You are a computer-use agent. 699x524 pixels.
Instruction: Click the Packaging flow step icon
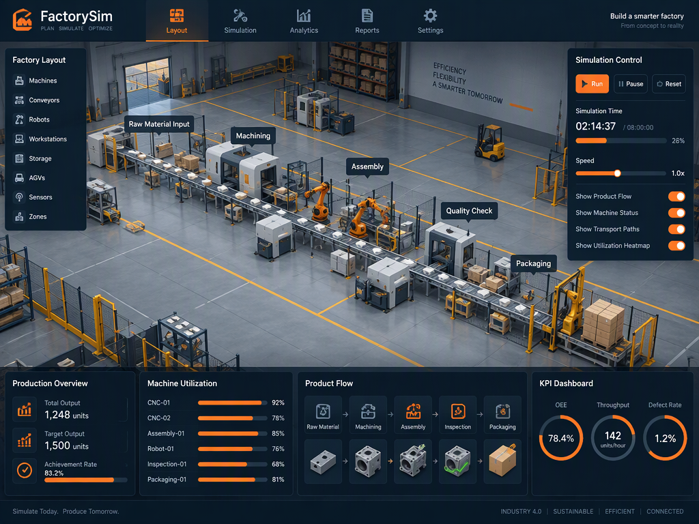click(502, 411)
